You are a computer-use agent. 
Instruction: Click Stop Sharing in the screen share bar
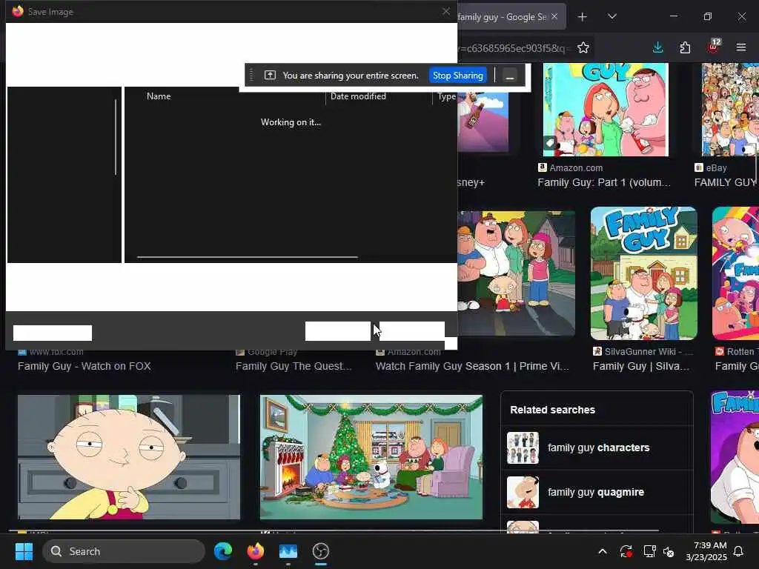point(457,76)
